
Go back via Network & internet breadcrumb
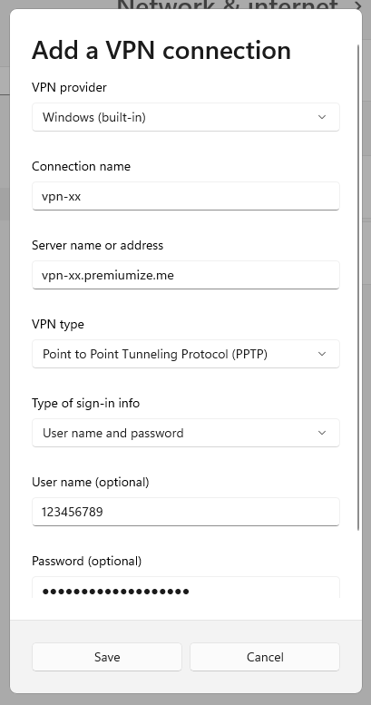coord(227,5)
